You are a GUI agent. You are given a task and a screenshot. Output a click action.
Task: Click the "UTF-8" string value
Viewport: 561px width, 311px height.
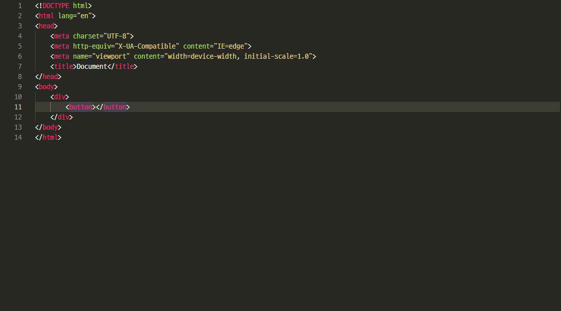tap(117, 36)
